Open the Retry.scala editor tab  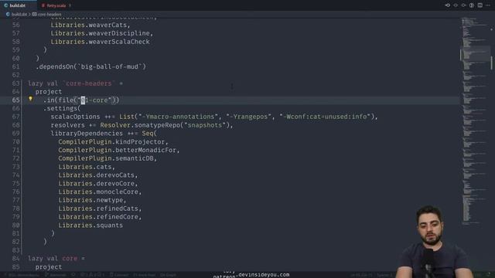(x=56, y=5)
